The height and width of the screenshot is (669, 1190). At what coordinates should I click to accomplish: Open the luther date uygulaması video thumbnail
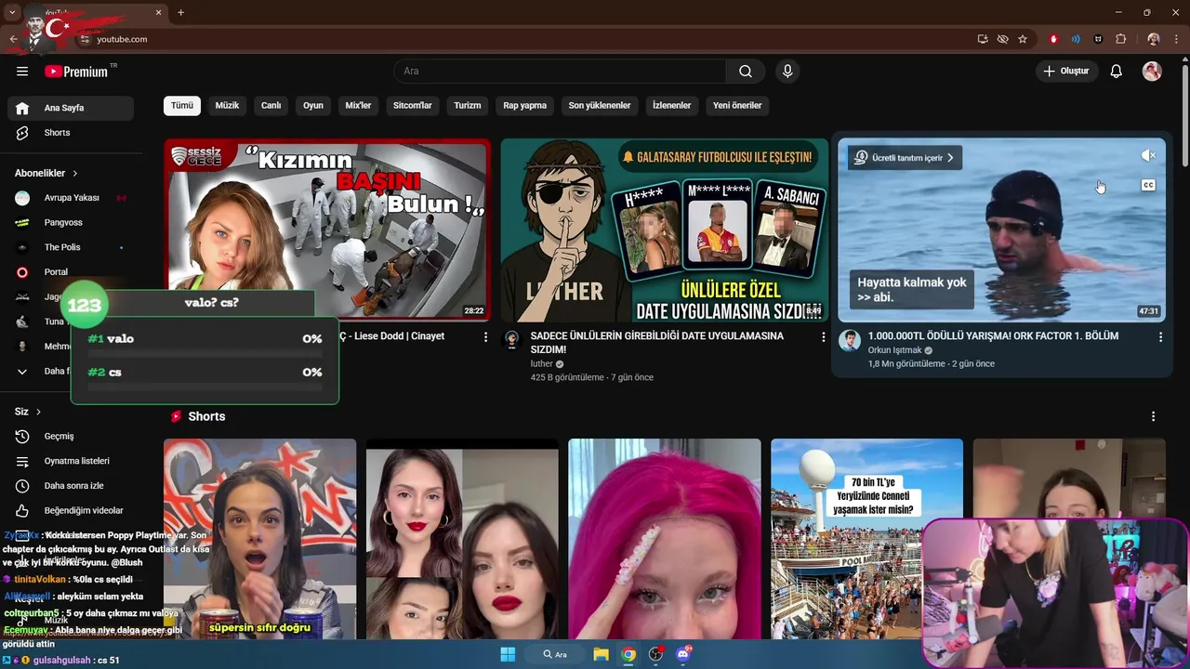pos(664,230)
